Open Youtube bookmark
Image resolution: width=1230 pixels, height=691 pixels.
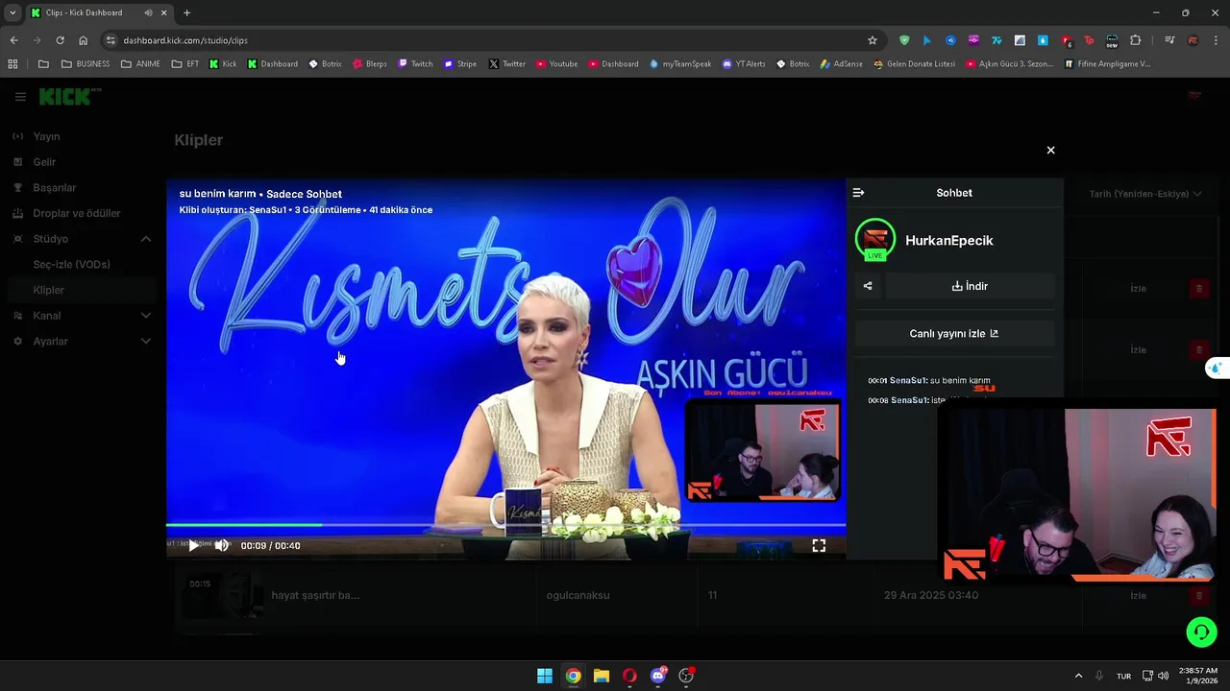click(x=556, y=64)
